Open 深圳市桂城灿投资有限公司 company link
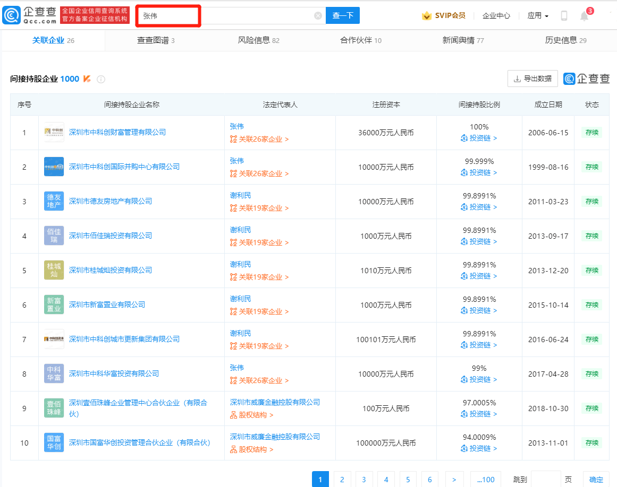The image size is (617, 487). click(111, 270)
